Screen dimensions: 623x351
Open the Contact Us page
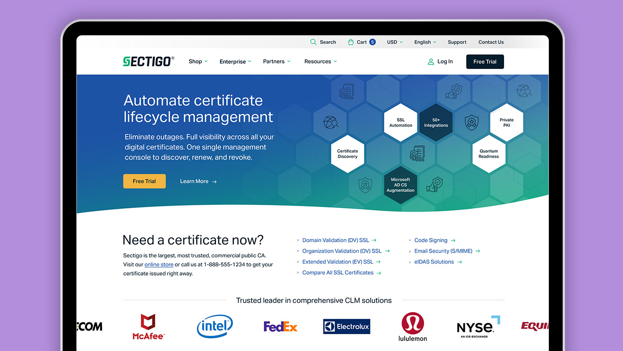491,42
